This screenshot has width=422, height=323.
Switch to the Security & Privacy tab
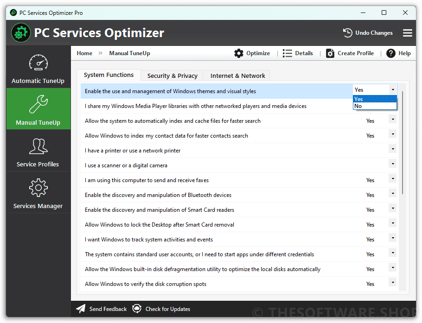[172, 76]
